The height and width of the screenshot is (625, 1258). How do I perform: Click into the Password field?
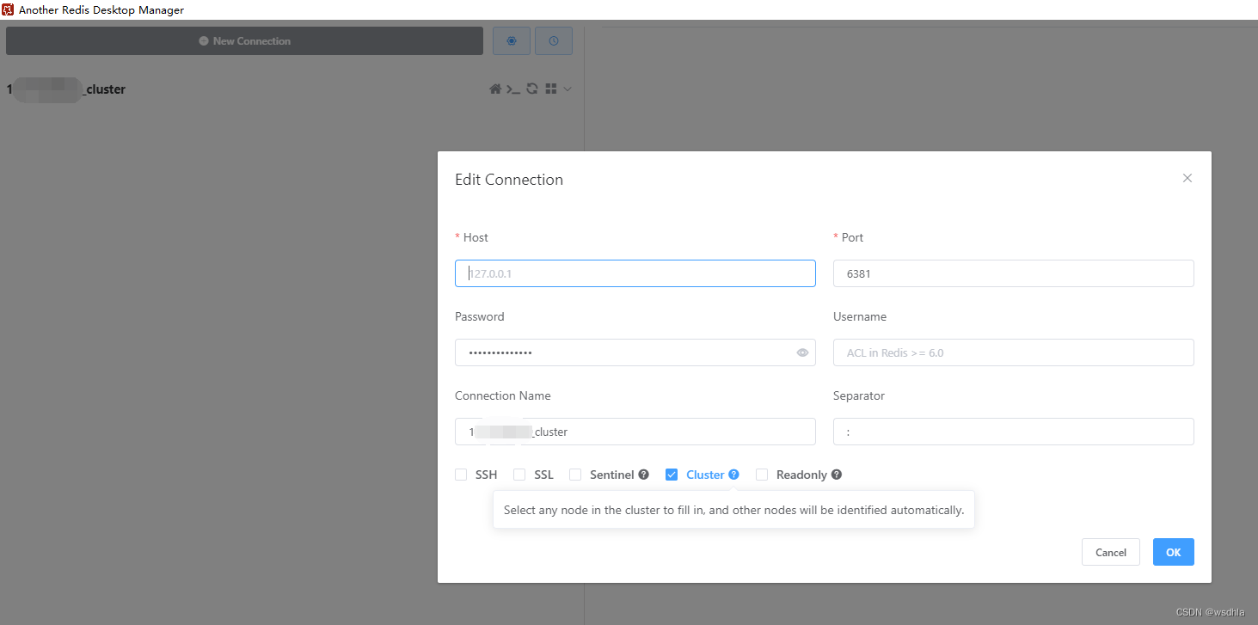point(635,352)
